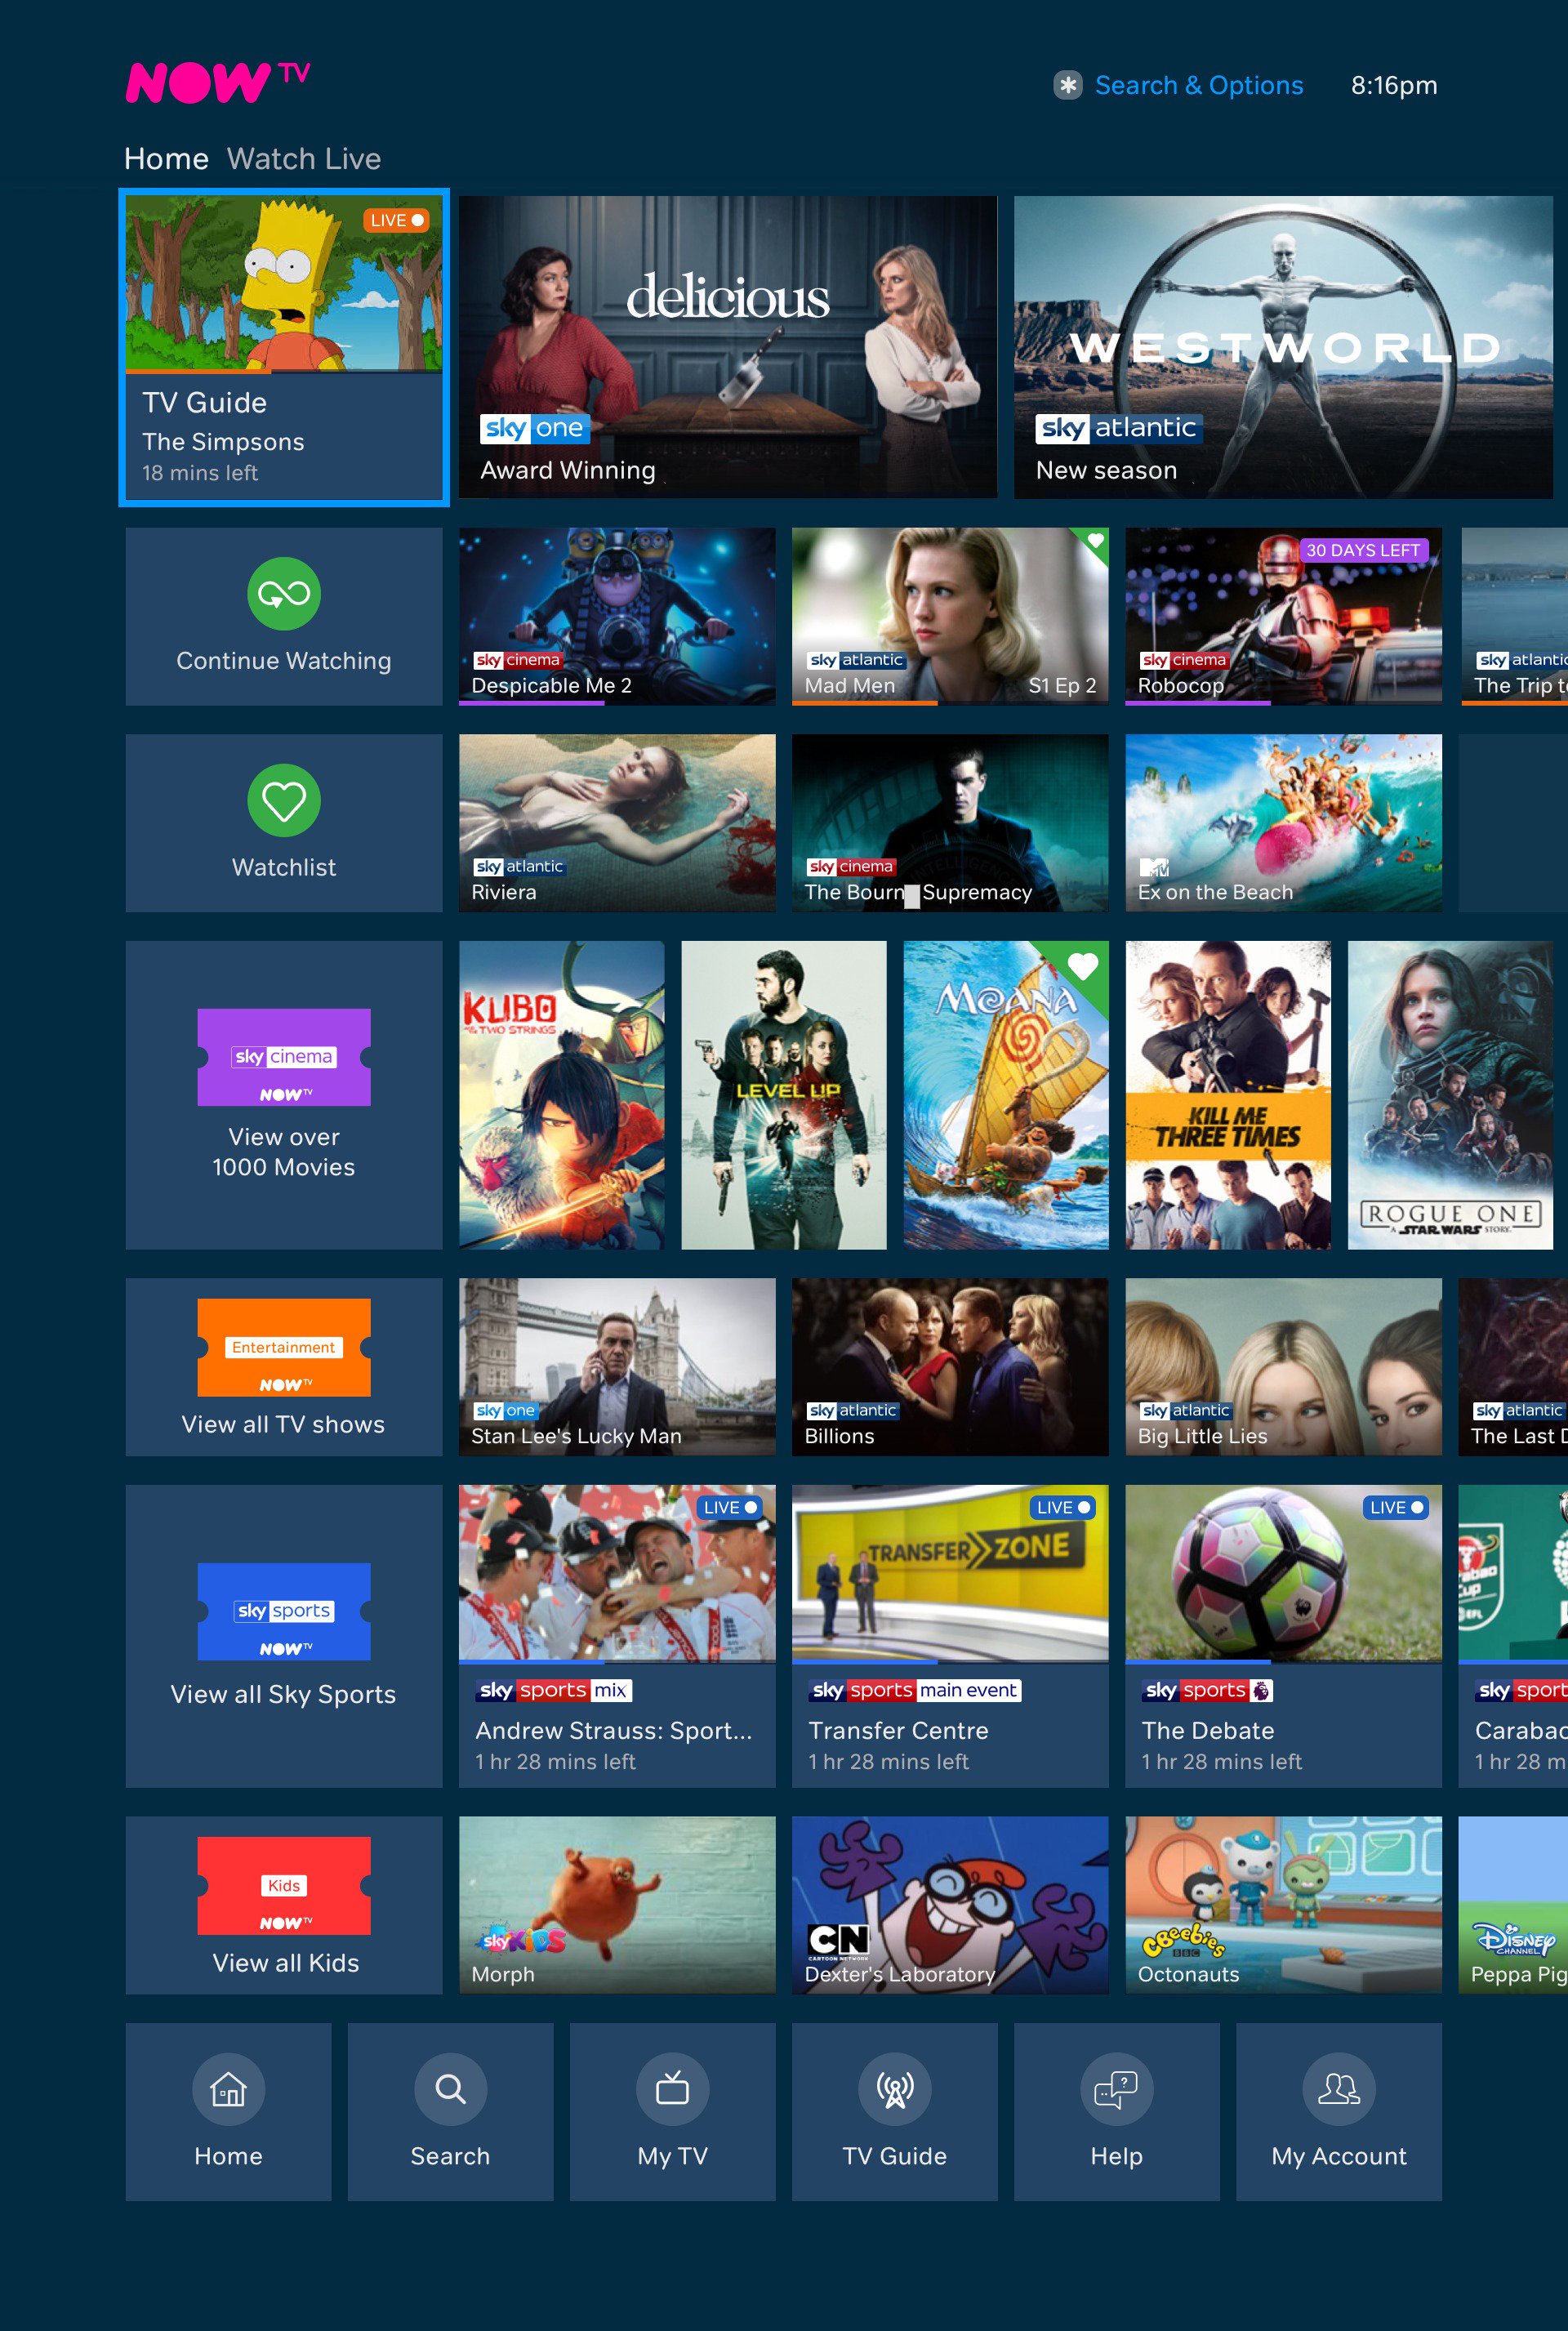This screenshot has width=1568, height=2331.
Task: Click the 8:16pm clock text
Action: click(x=1394, y=85)
